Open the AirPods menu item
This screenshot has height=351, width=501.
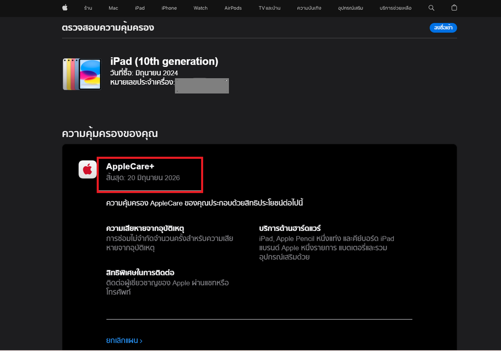(x=233, y=8)
